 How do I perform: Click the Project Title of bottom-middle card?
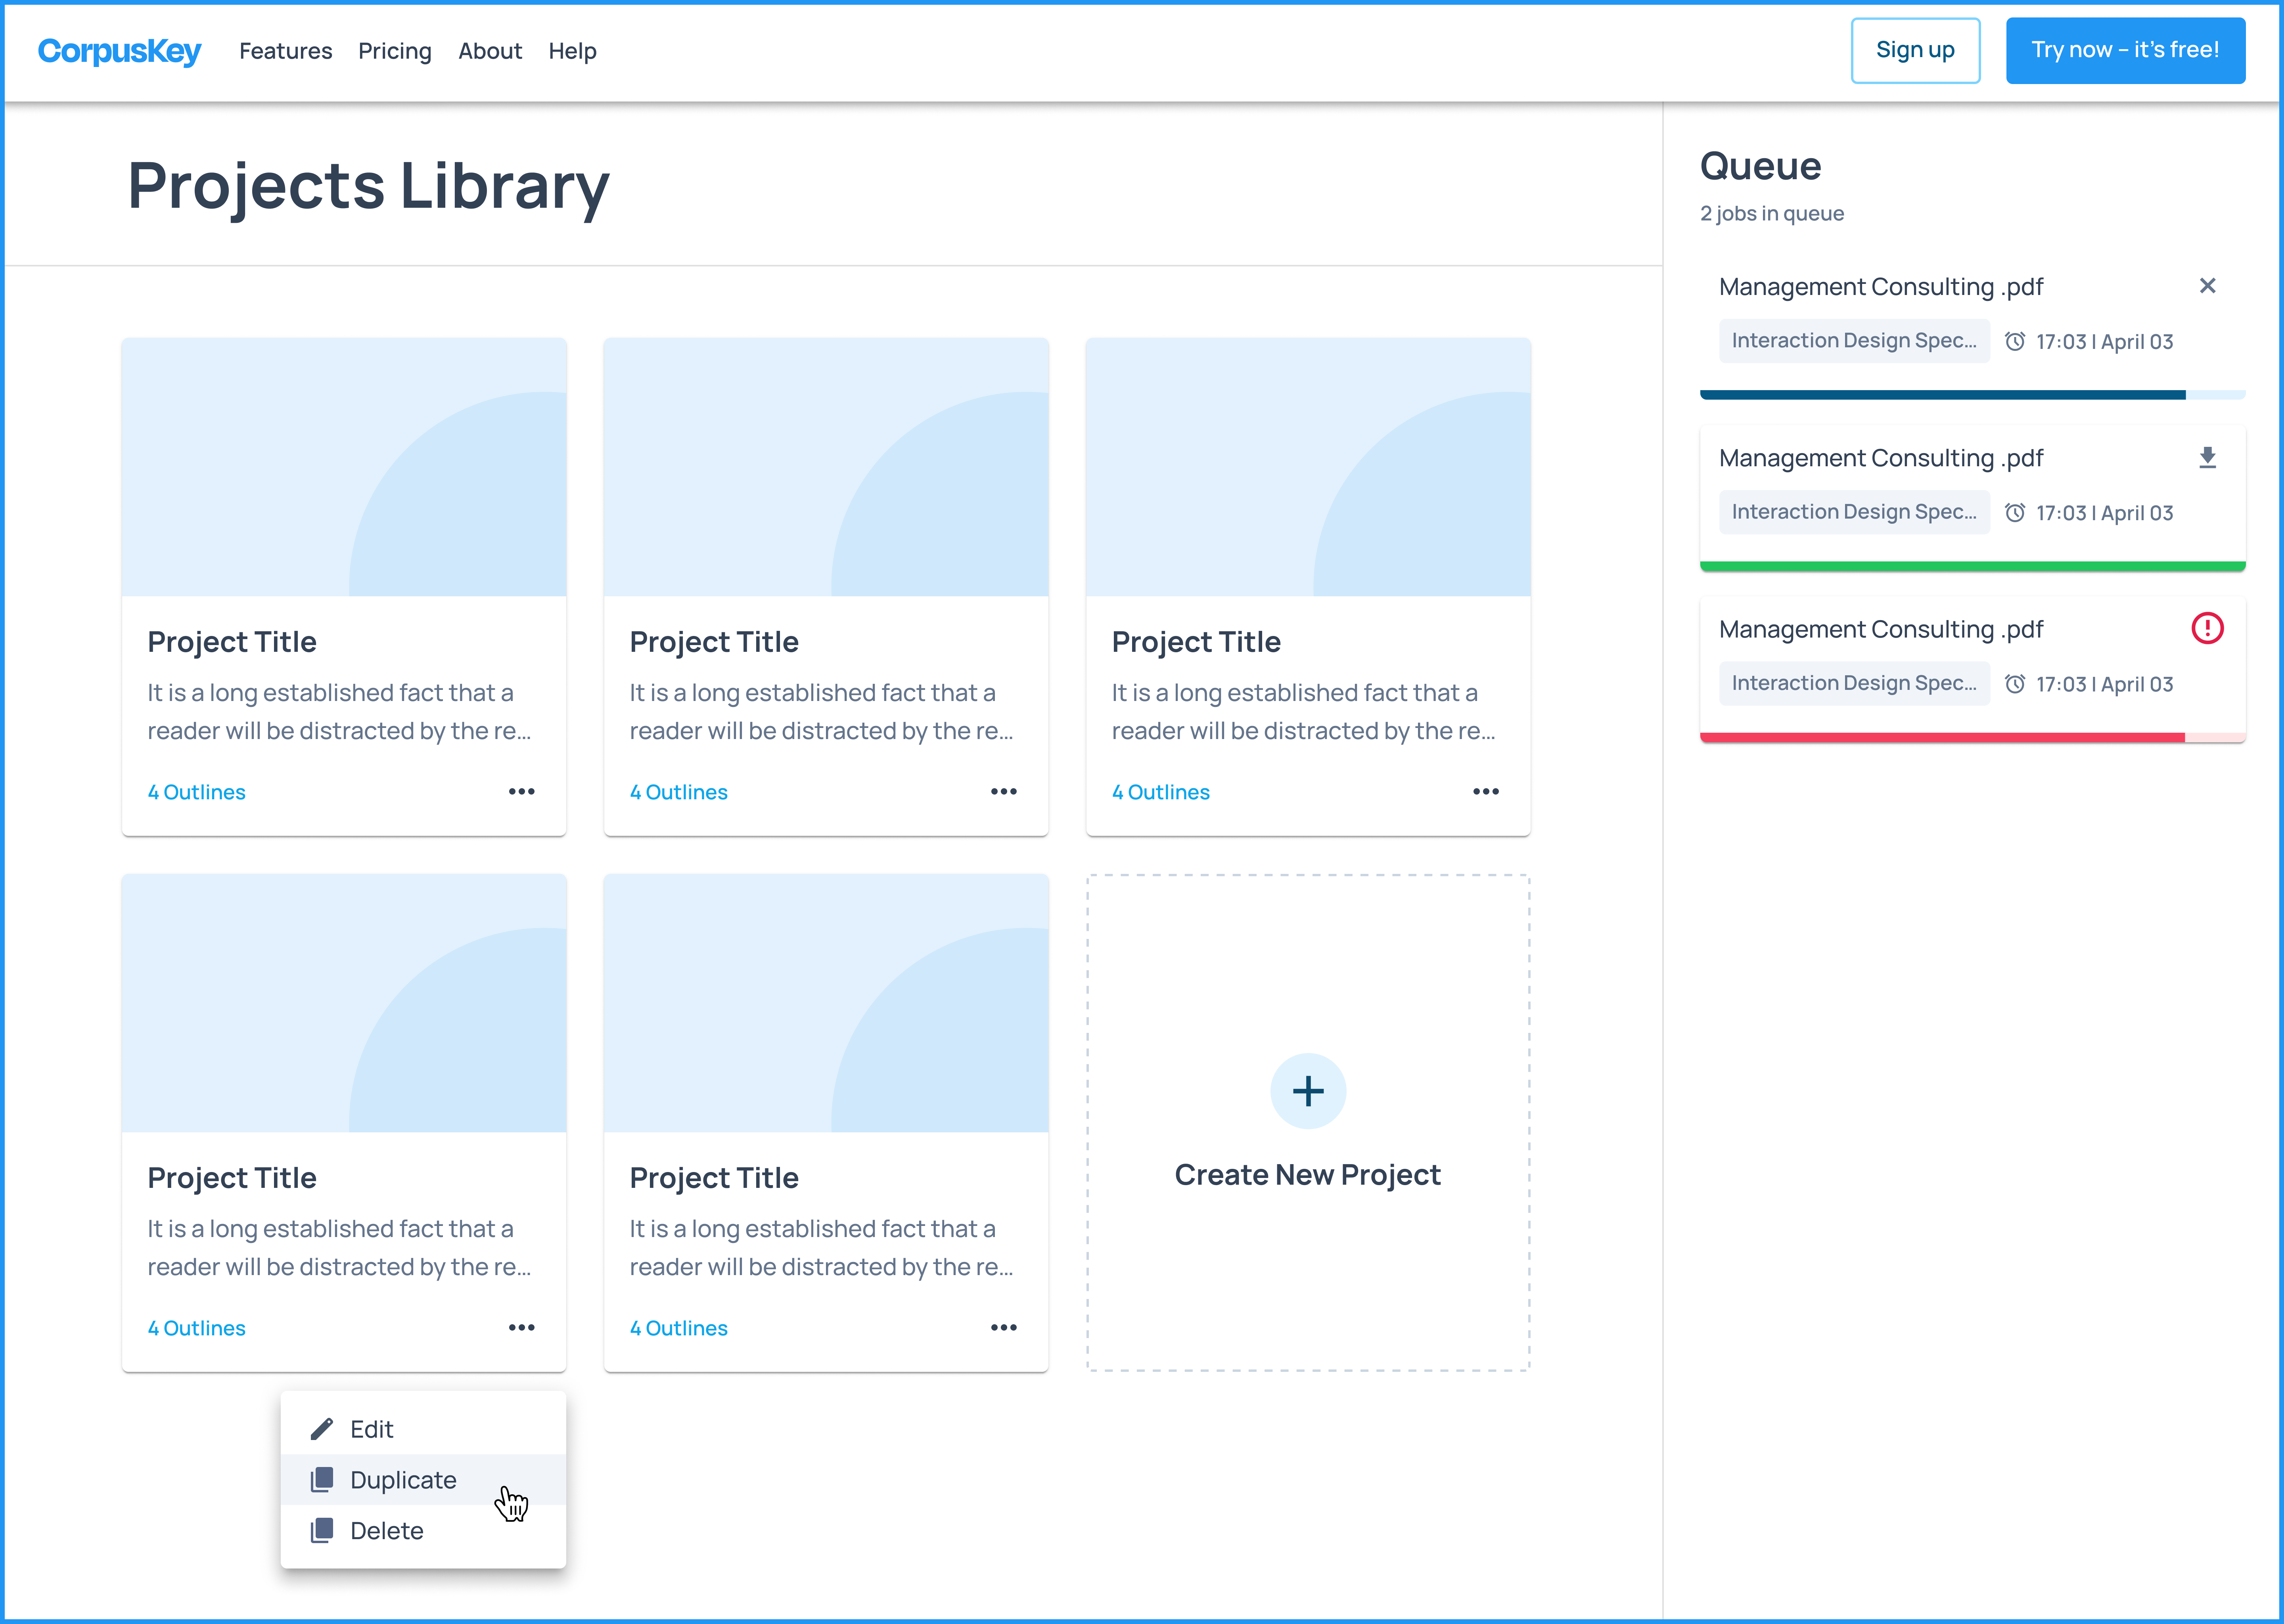[x=714, y=1178]
